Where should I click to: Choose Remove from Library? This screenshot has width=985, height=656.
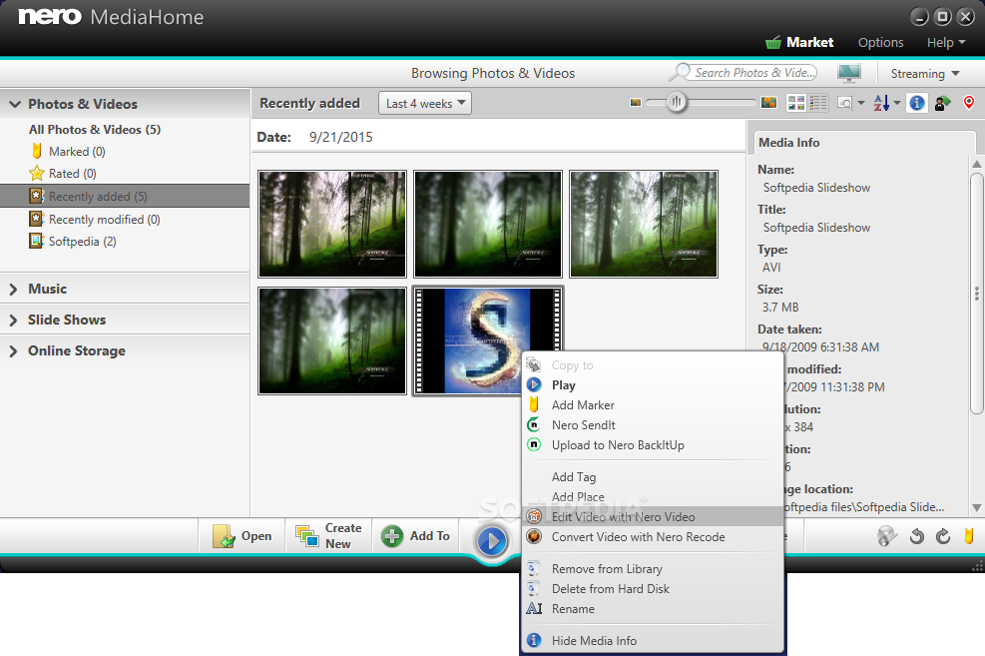[654, 569]
